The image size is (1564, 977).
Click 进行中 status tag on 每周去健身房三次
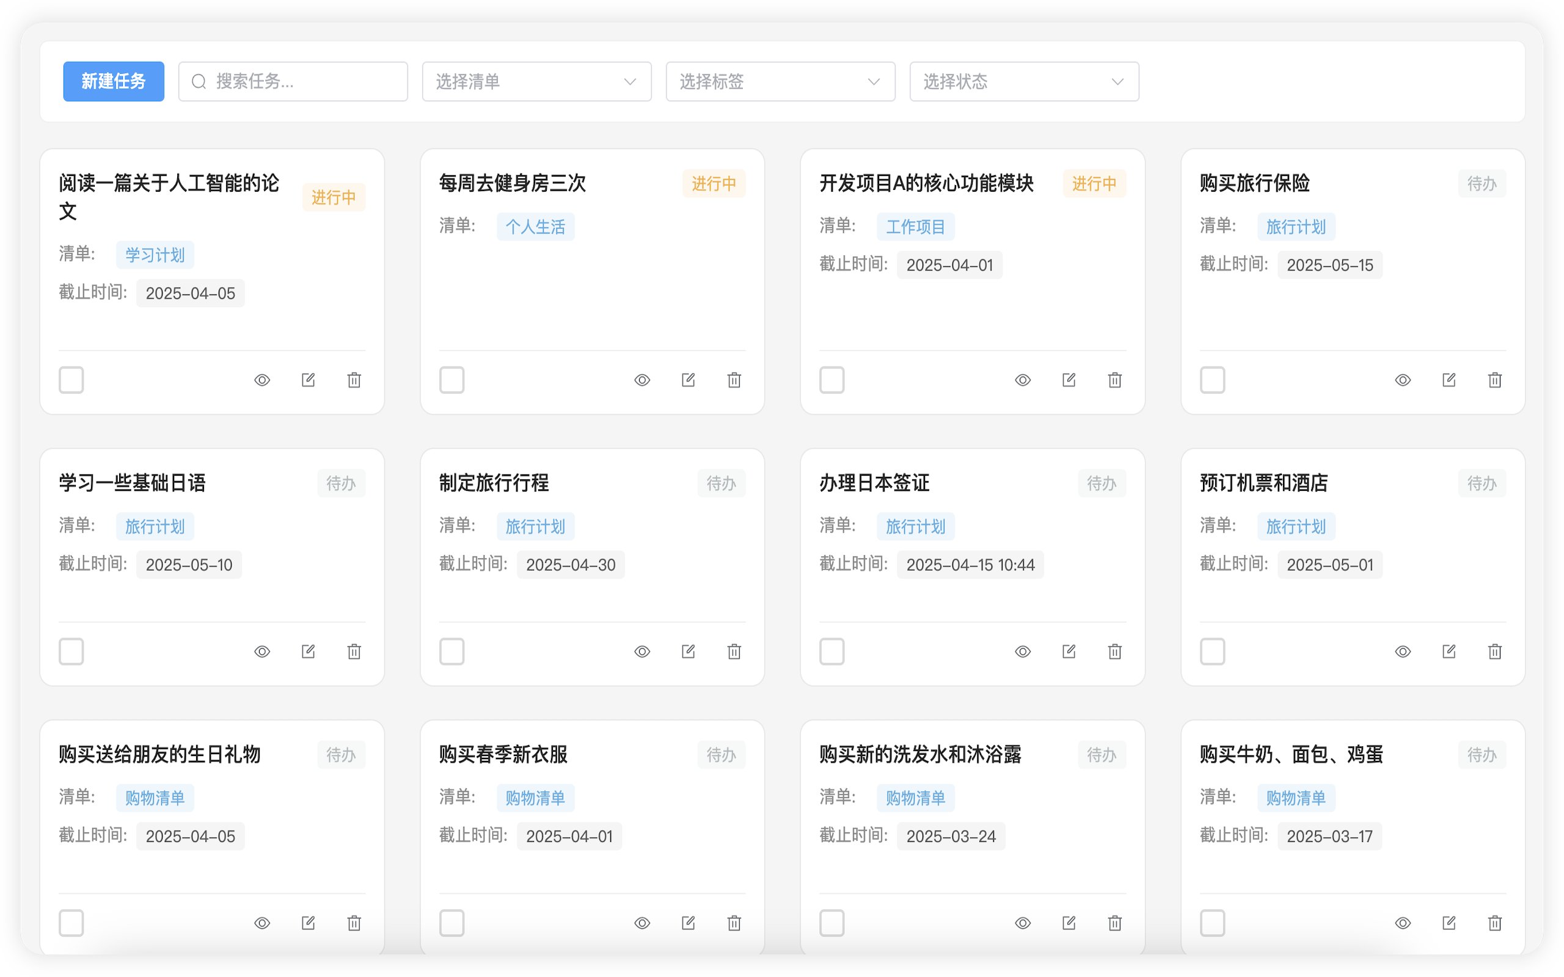tap(714, 184)
